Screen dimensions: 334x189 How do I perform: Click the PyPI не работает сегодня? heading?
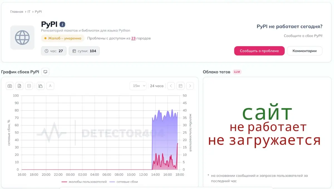(289, 27)
